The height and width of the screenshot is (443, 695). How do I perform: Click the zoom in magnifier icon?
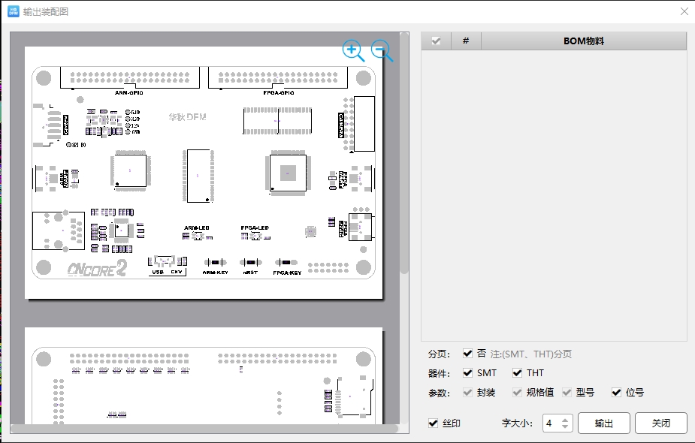tap(352, 50)
